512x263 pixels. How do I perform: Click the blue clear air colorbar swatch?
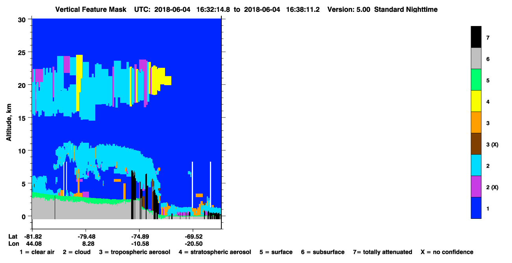476,207
